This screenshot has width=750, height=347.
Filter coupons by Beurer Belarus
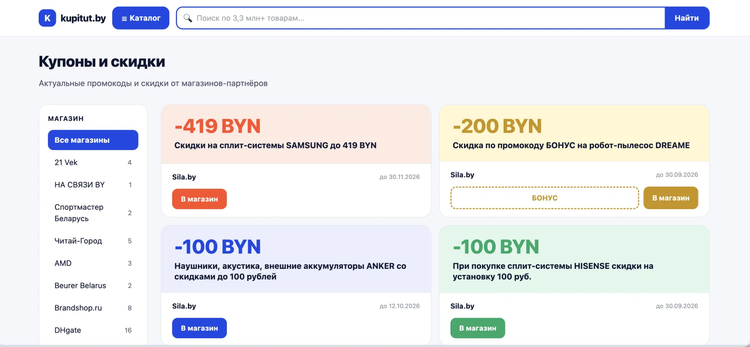[93, 285]
